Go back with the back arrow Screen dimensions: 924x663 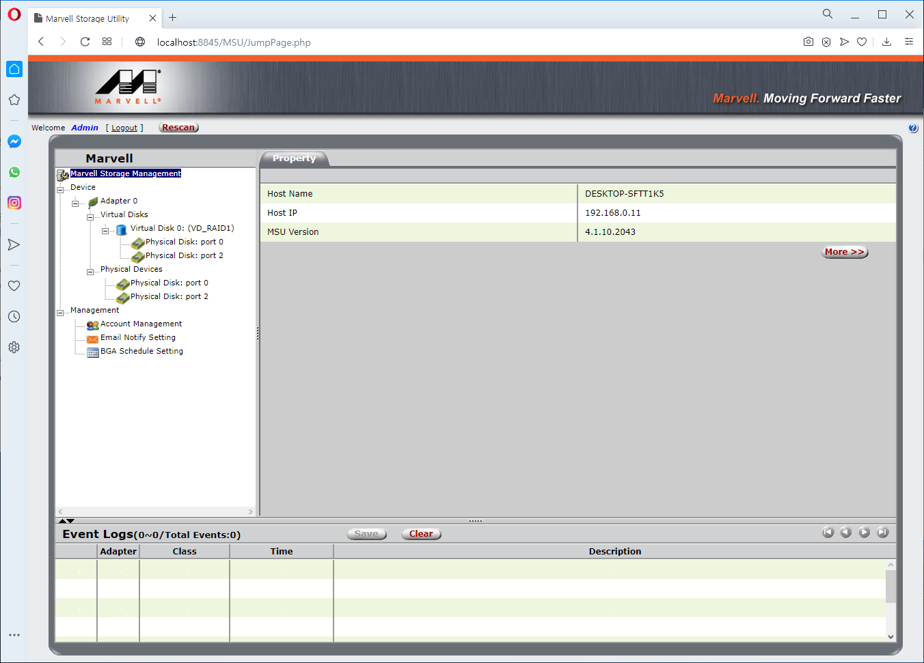41,42
